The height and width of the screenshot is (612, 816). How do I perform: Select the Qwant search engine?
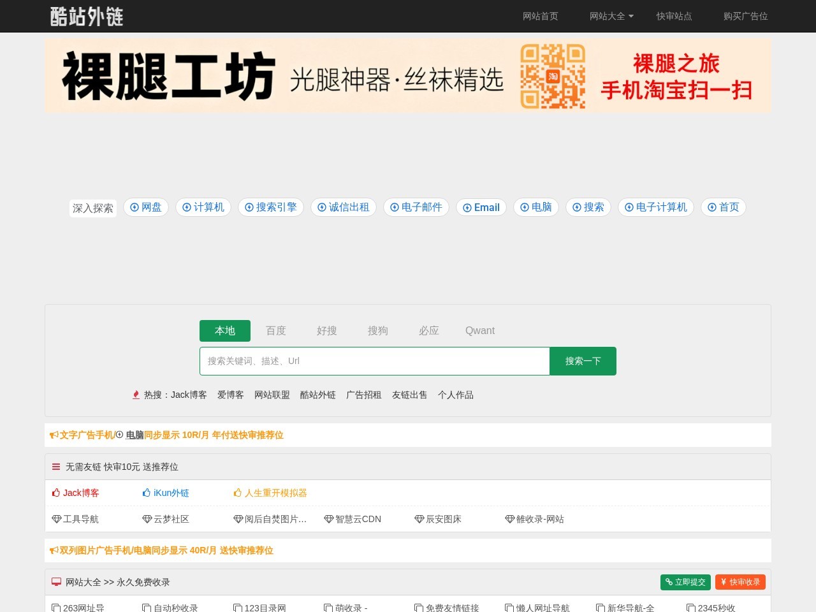click(x=480, y=331)
